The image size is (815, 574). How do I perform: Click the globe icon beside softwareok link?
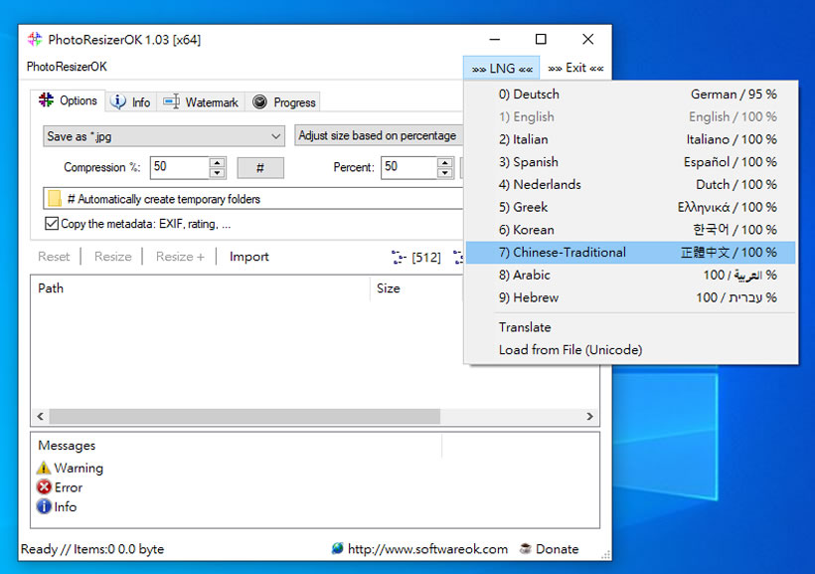pos(338,548)
